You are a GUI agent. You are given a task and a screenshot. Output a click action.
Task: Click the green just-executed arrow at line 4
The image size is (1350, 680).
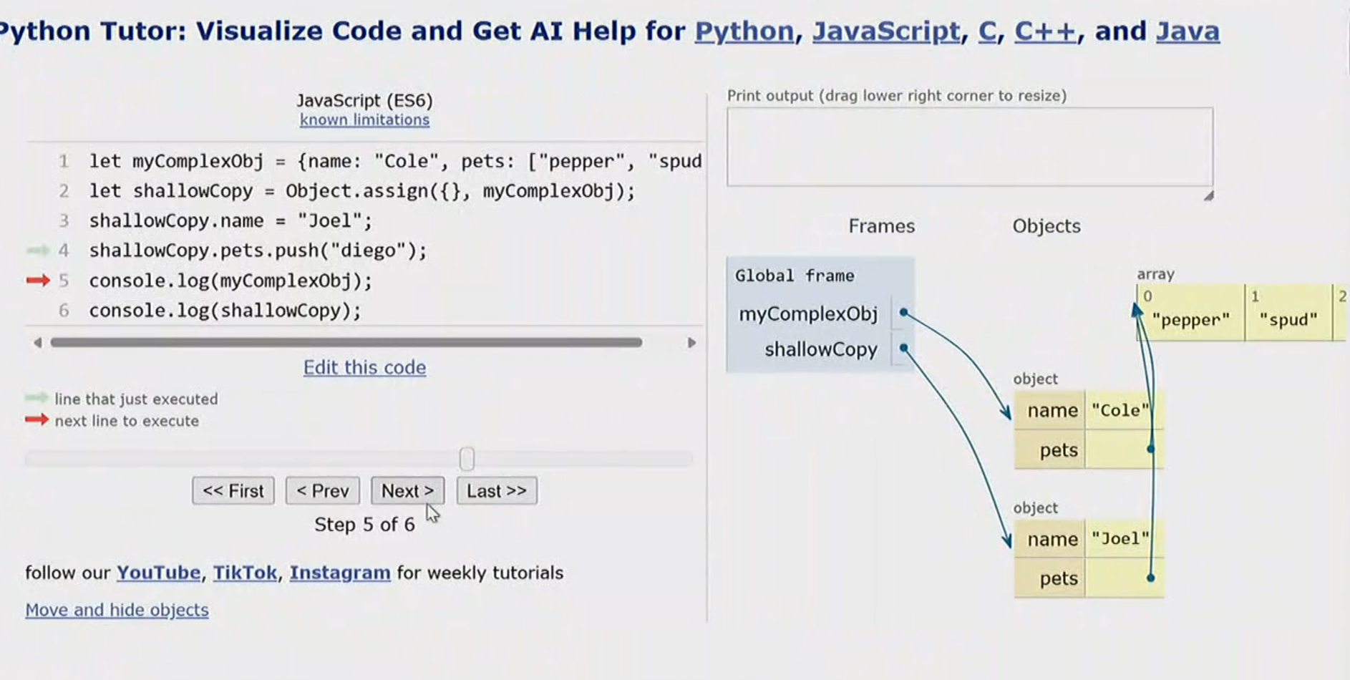pos(37,250)
